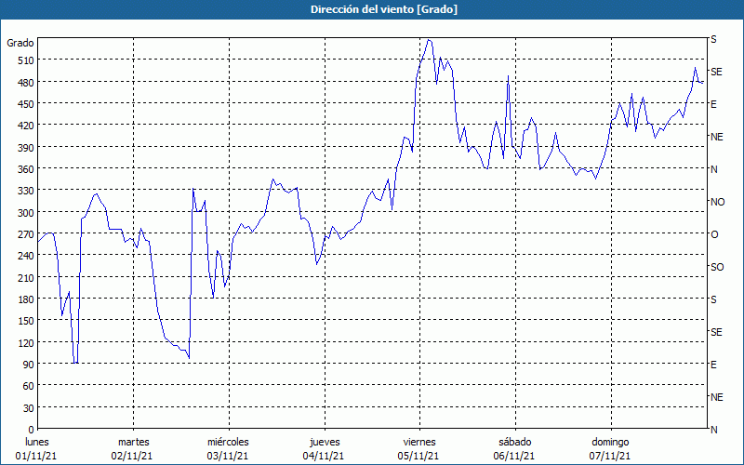Select the '120' y-axis value
This screenshot has width=744, height=465.
click(26, 343)
